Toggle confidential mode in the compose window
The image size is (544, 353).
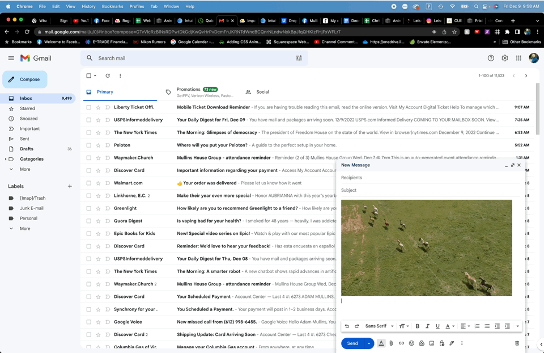pos(442,343)
